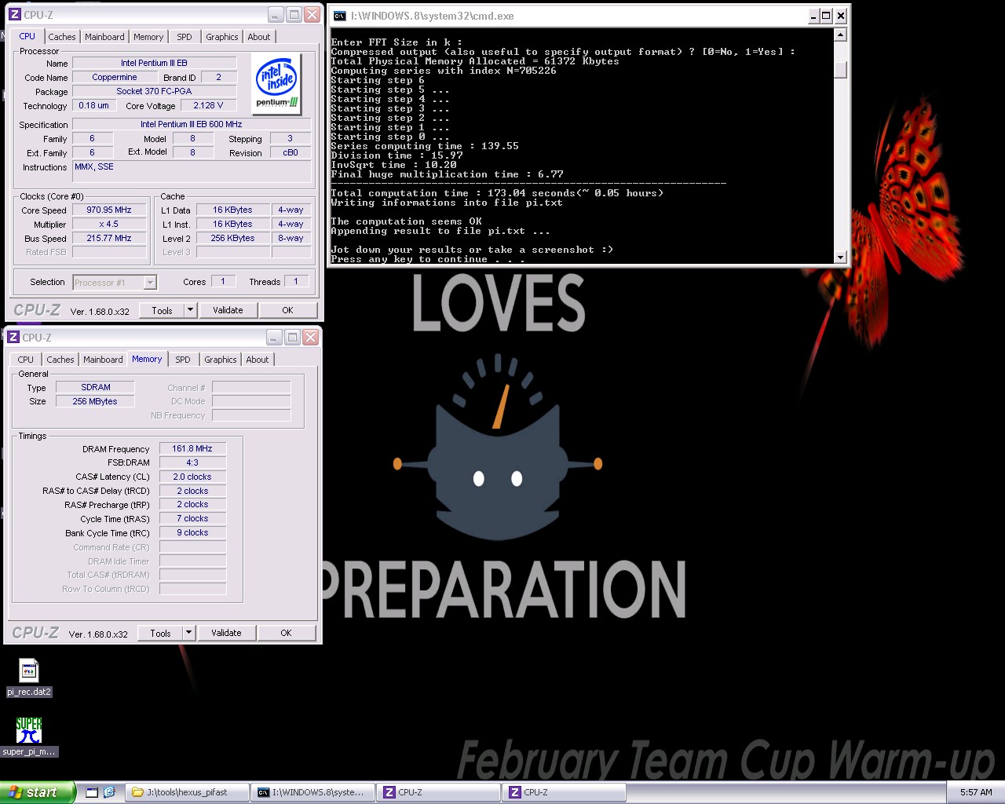Click the Cycle Time tRAS value 7 clocks
This screenshot has height=804, width=1005.
(x=192, y=518)
